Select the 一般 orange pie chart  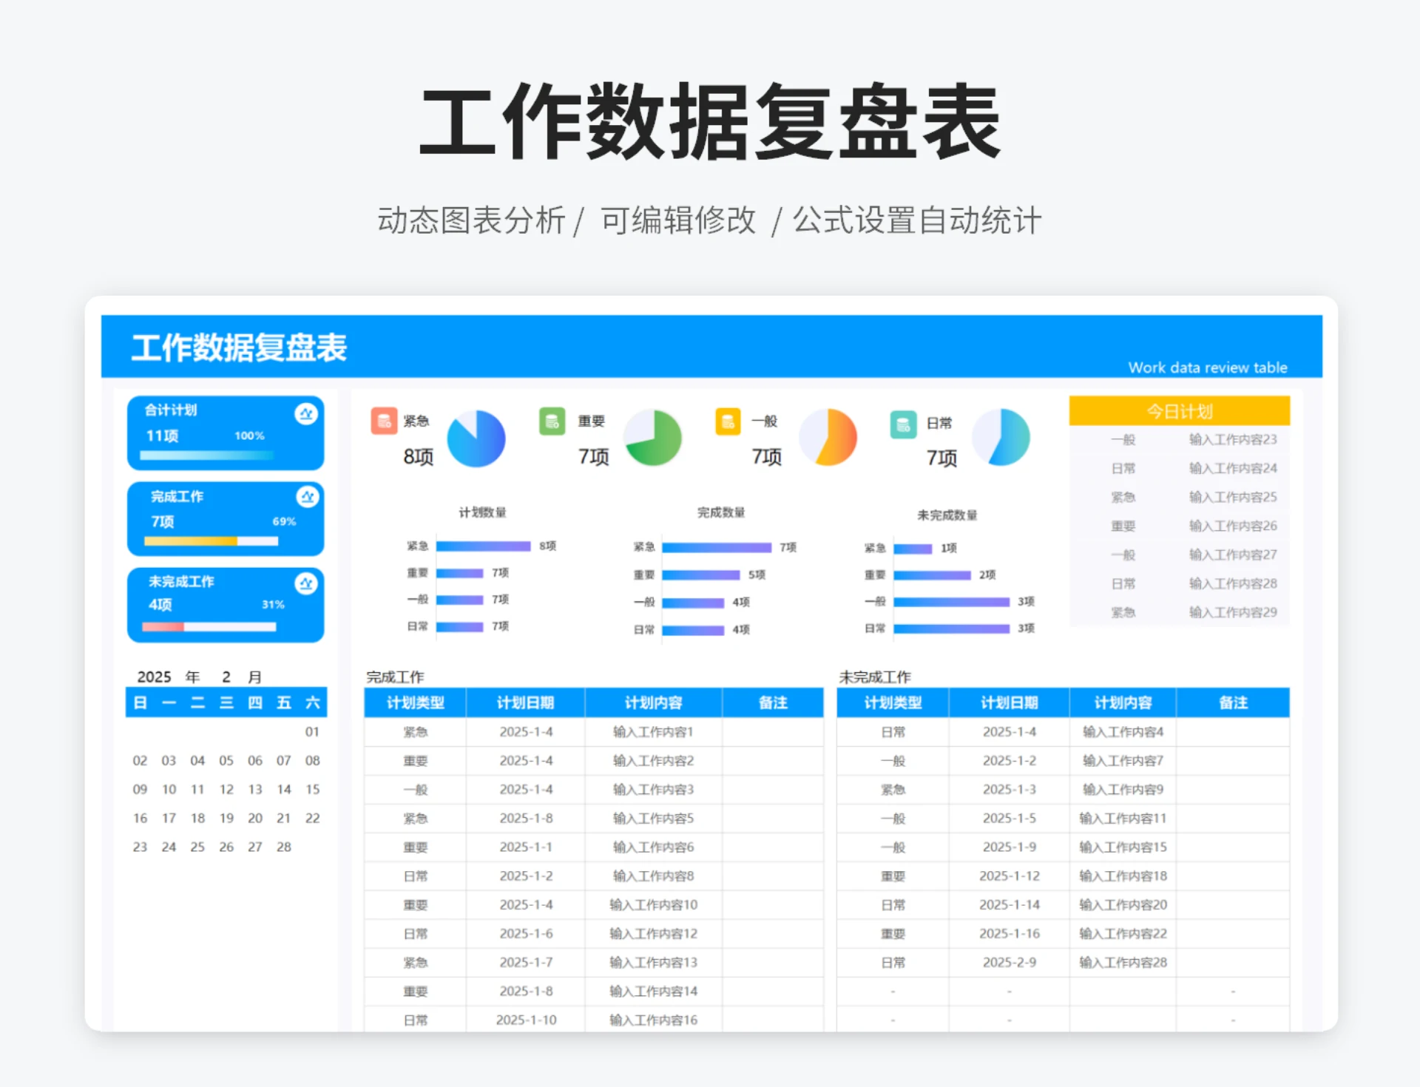tap(828, 438)
